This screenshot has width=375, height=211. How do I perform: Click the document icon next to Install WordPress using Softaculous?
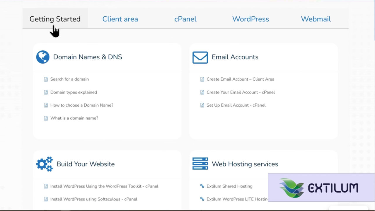point(46,199)
